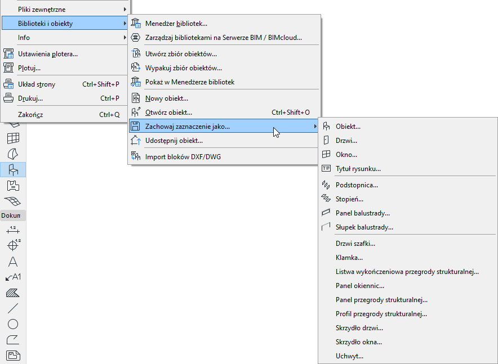
Task: Select the Dimension tool icon
Action: coord(13,230)
